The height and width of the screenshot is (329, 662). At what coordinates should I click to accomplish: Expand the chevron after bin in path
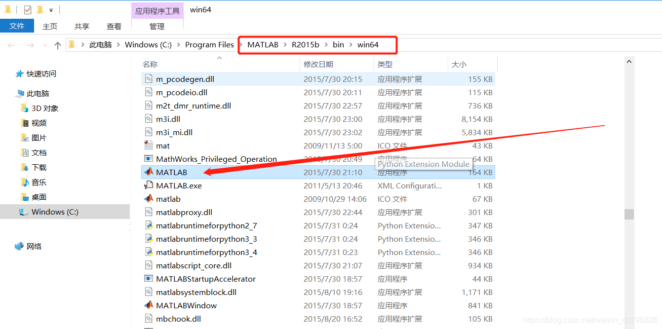coord(350,45)
